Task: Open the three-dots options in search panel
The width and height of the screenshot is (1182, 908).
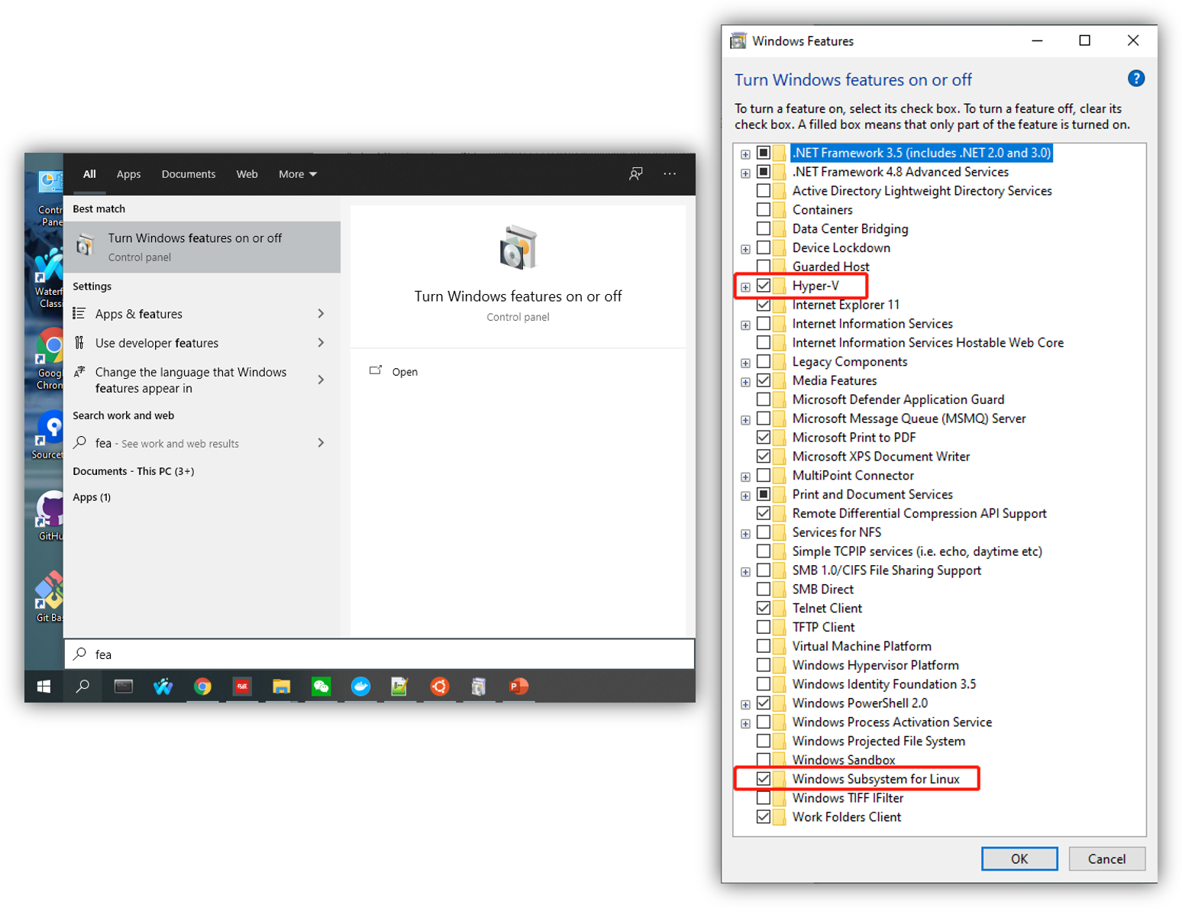Action: click(670, 174)
